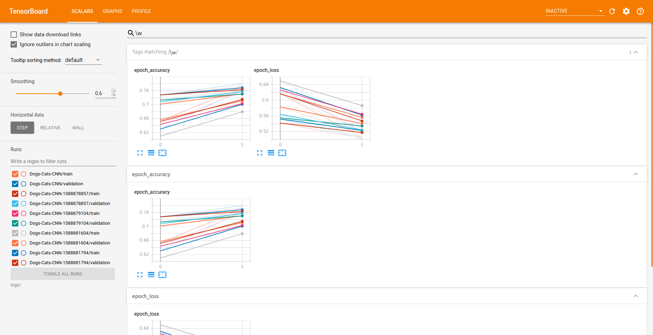Click the Dogs-Cats-CNN-1588879104/train label
Screen dimensions: 653x335
coord(64,213)
